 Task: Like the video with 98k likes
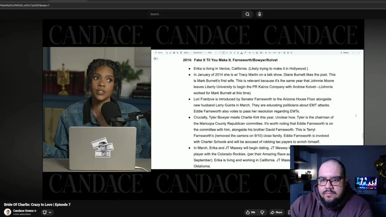pos(251,212)
